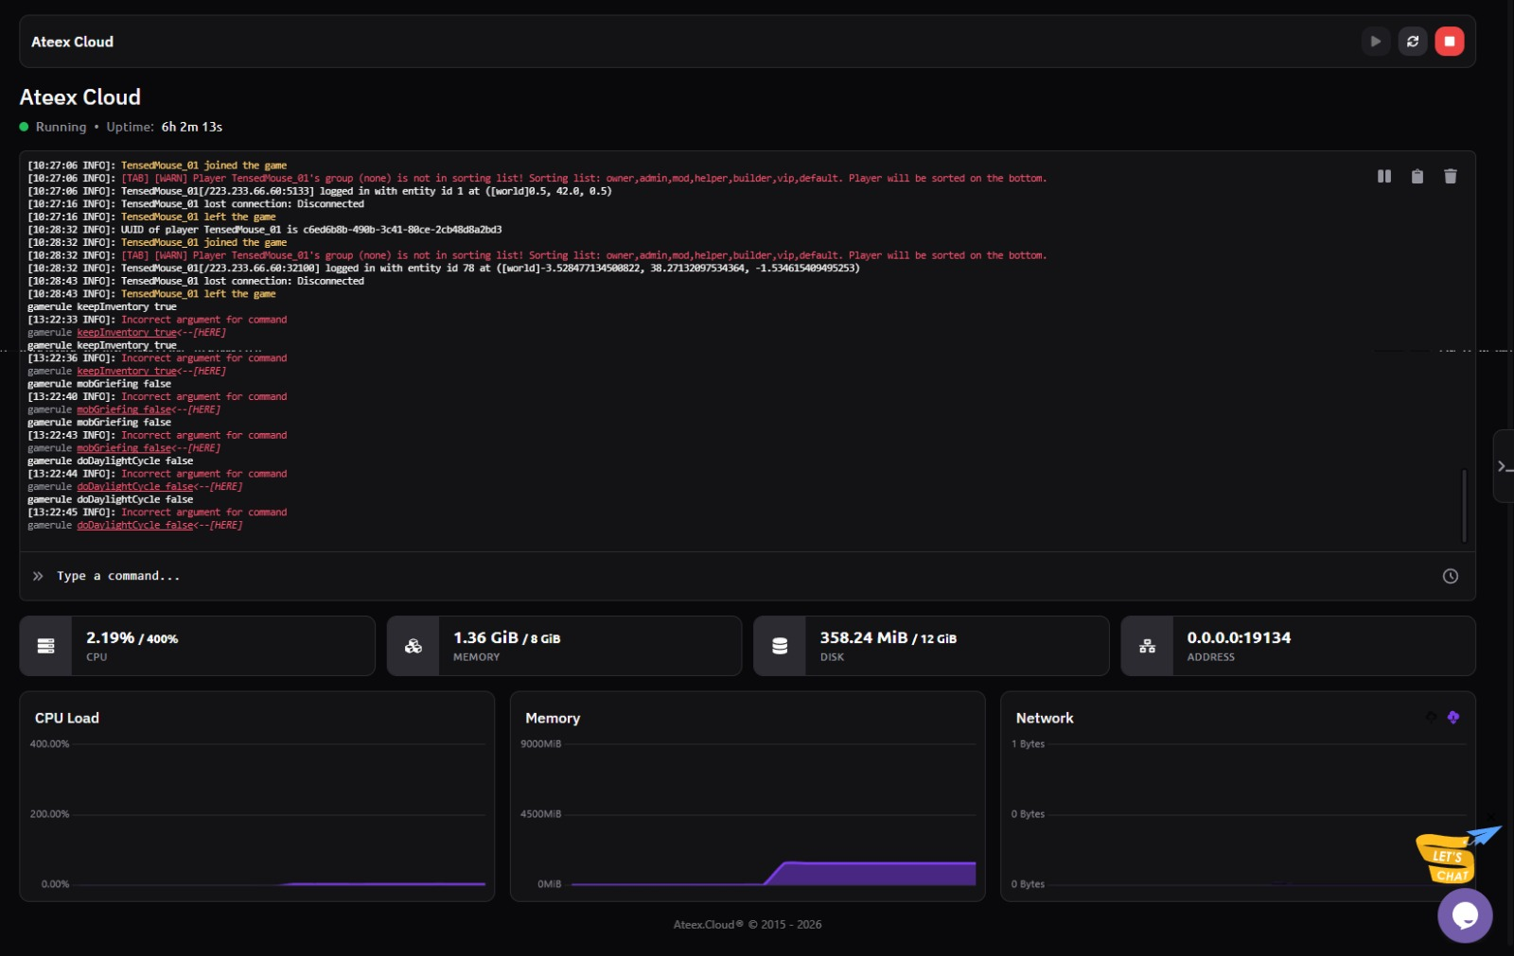Click the 13:22:40 Incorrect argument line
Image resolution: width=1514 pixels, height=956 pixels.
157,397
